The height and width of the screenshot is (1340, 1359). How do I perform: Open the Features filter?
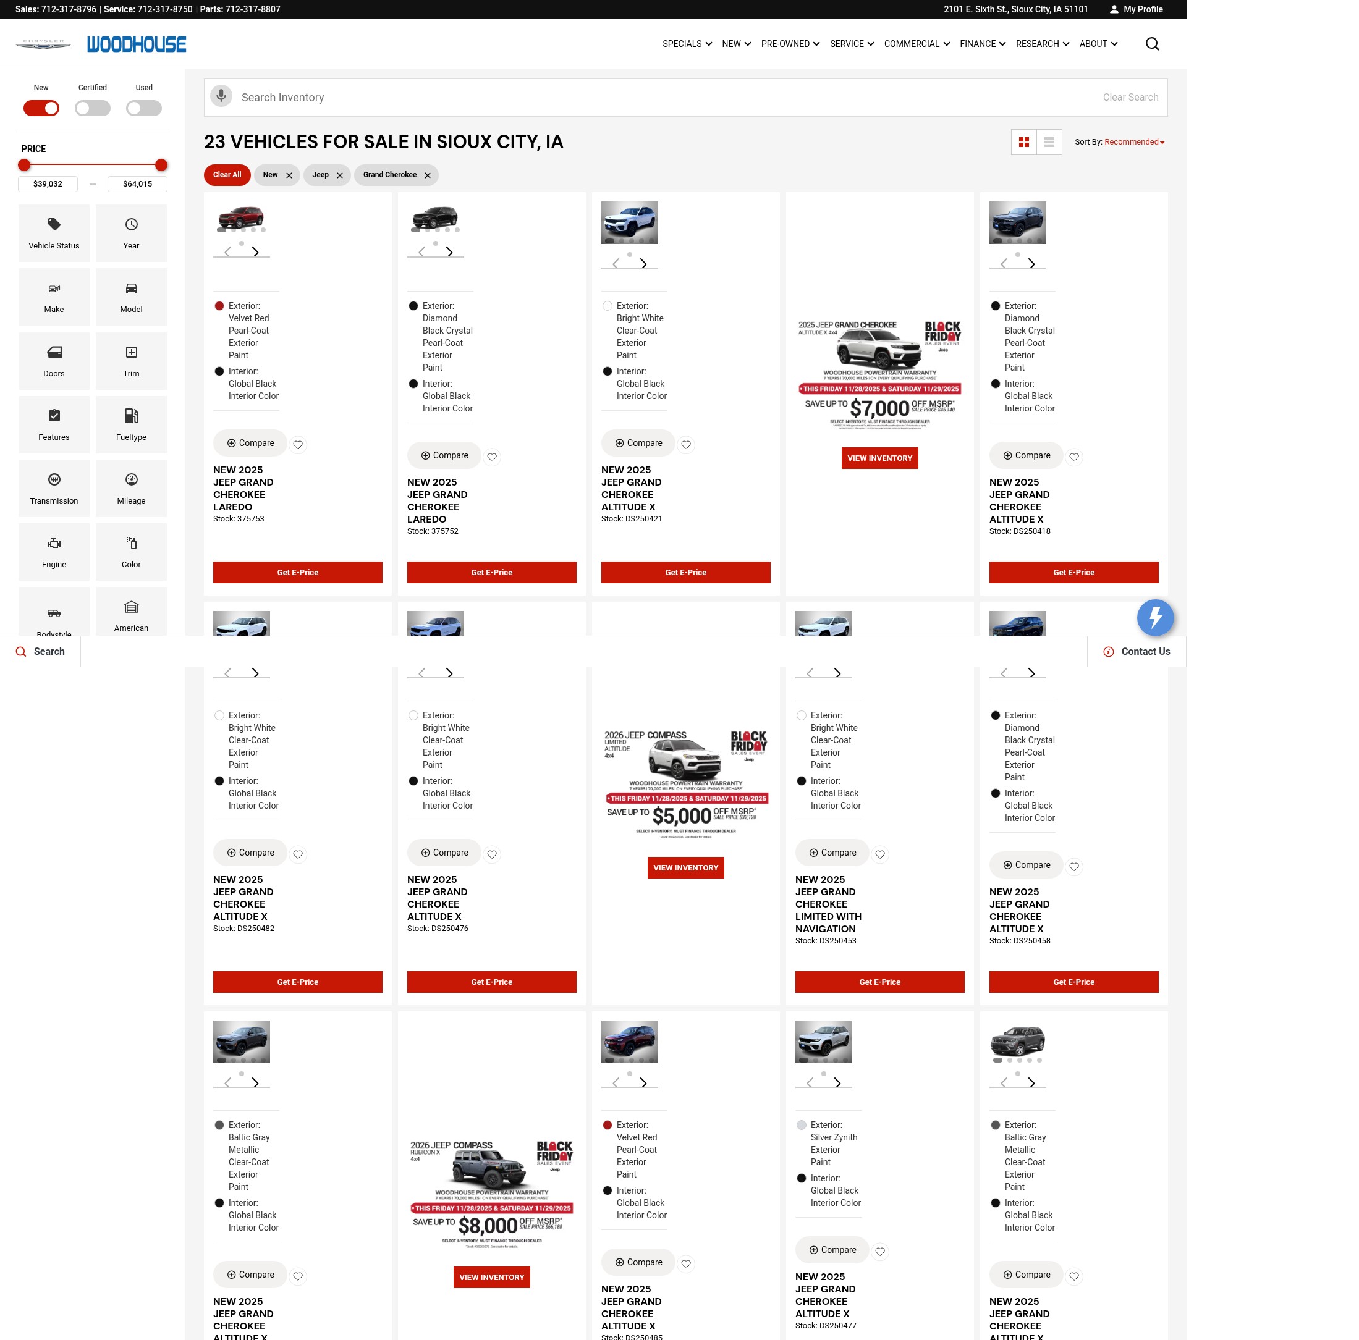pos(54,425)
